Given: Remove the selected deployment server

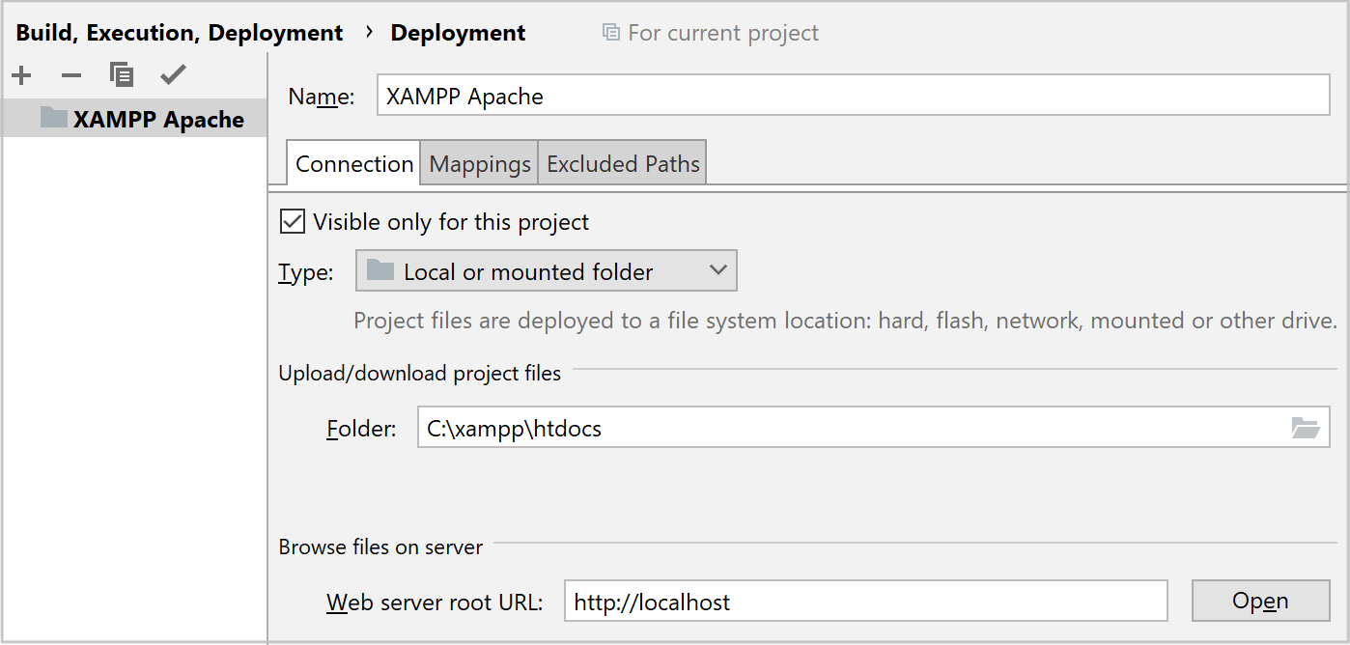Looking at the screenshot, I should click(x=71, y=75).
